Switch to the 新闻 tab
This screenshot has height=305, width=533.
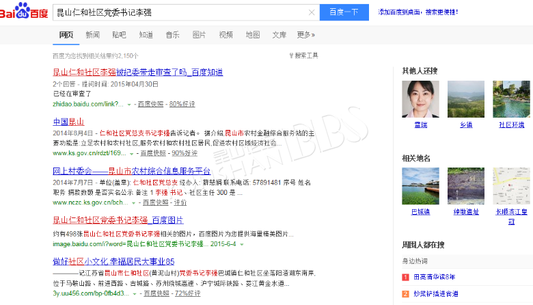click(92, 35)
